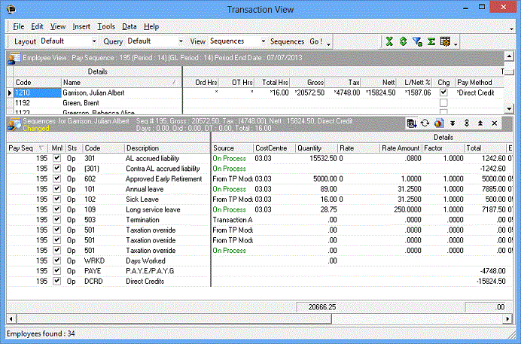Open the blue filter funnel tool
This screenshot has height=344, width=521.
click(417, 41)
